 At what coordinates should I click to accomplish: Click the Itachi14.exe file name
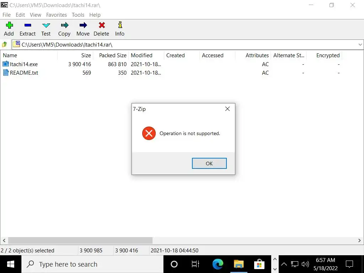click(24, 64)
